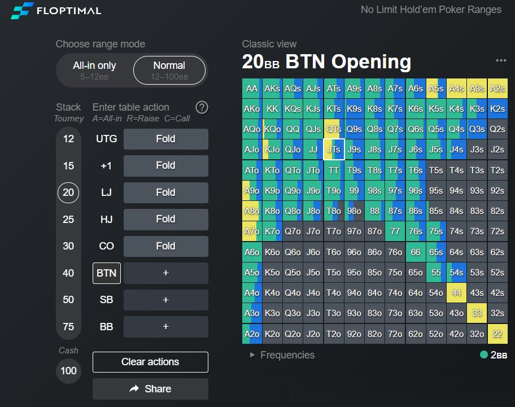Open the HJ Fold action selector

pos(166,219)
